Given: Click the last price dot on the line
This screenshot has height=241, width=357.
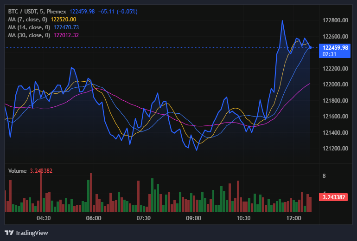Looking at the screenshot, I should 310,47.
